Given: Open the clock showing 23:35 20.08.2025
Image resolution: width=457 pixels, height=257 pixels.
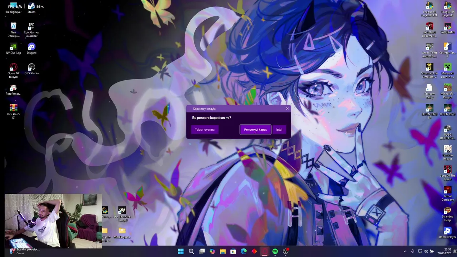Looking at the screenshot, I should 445,251.
